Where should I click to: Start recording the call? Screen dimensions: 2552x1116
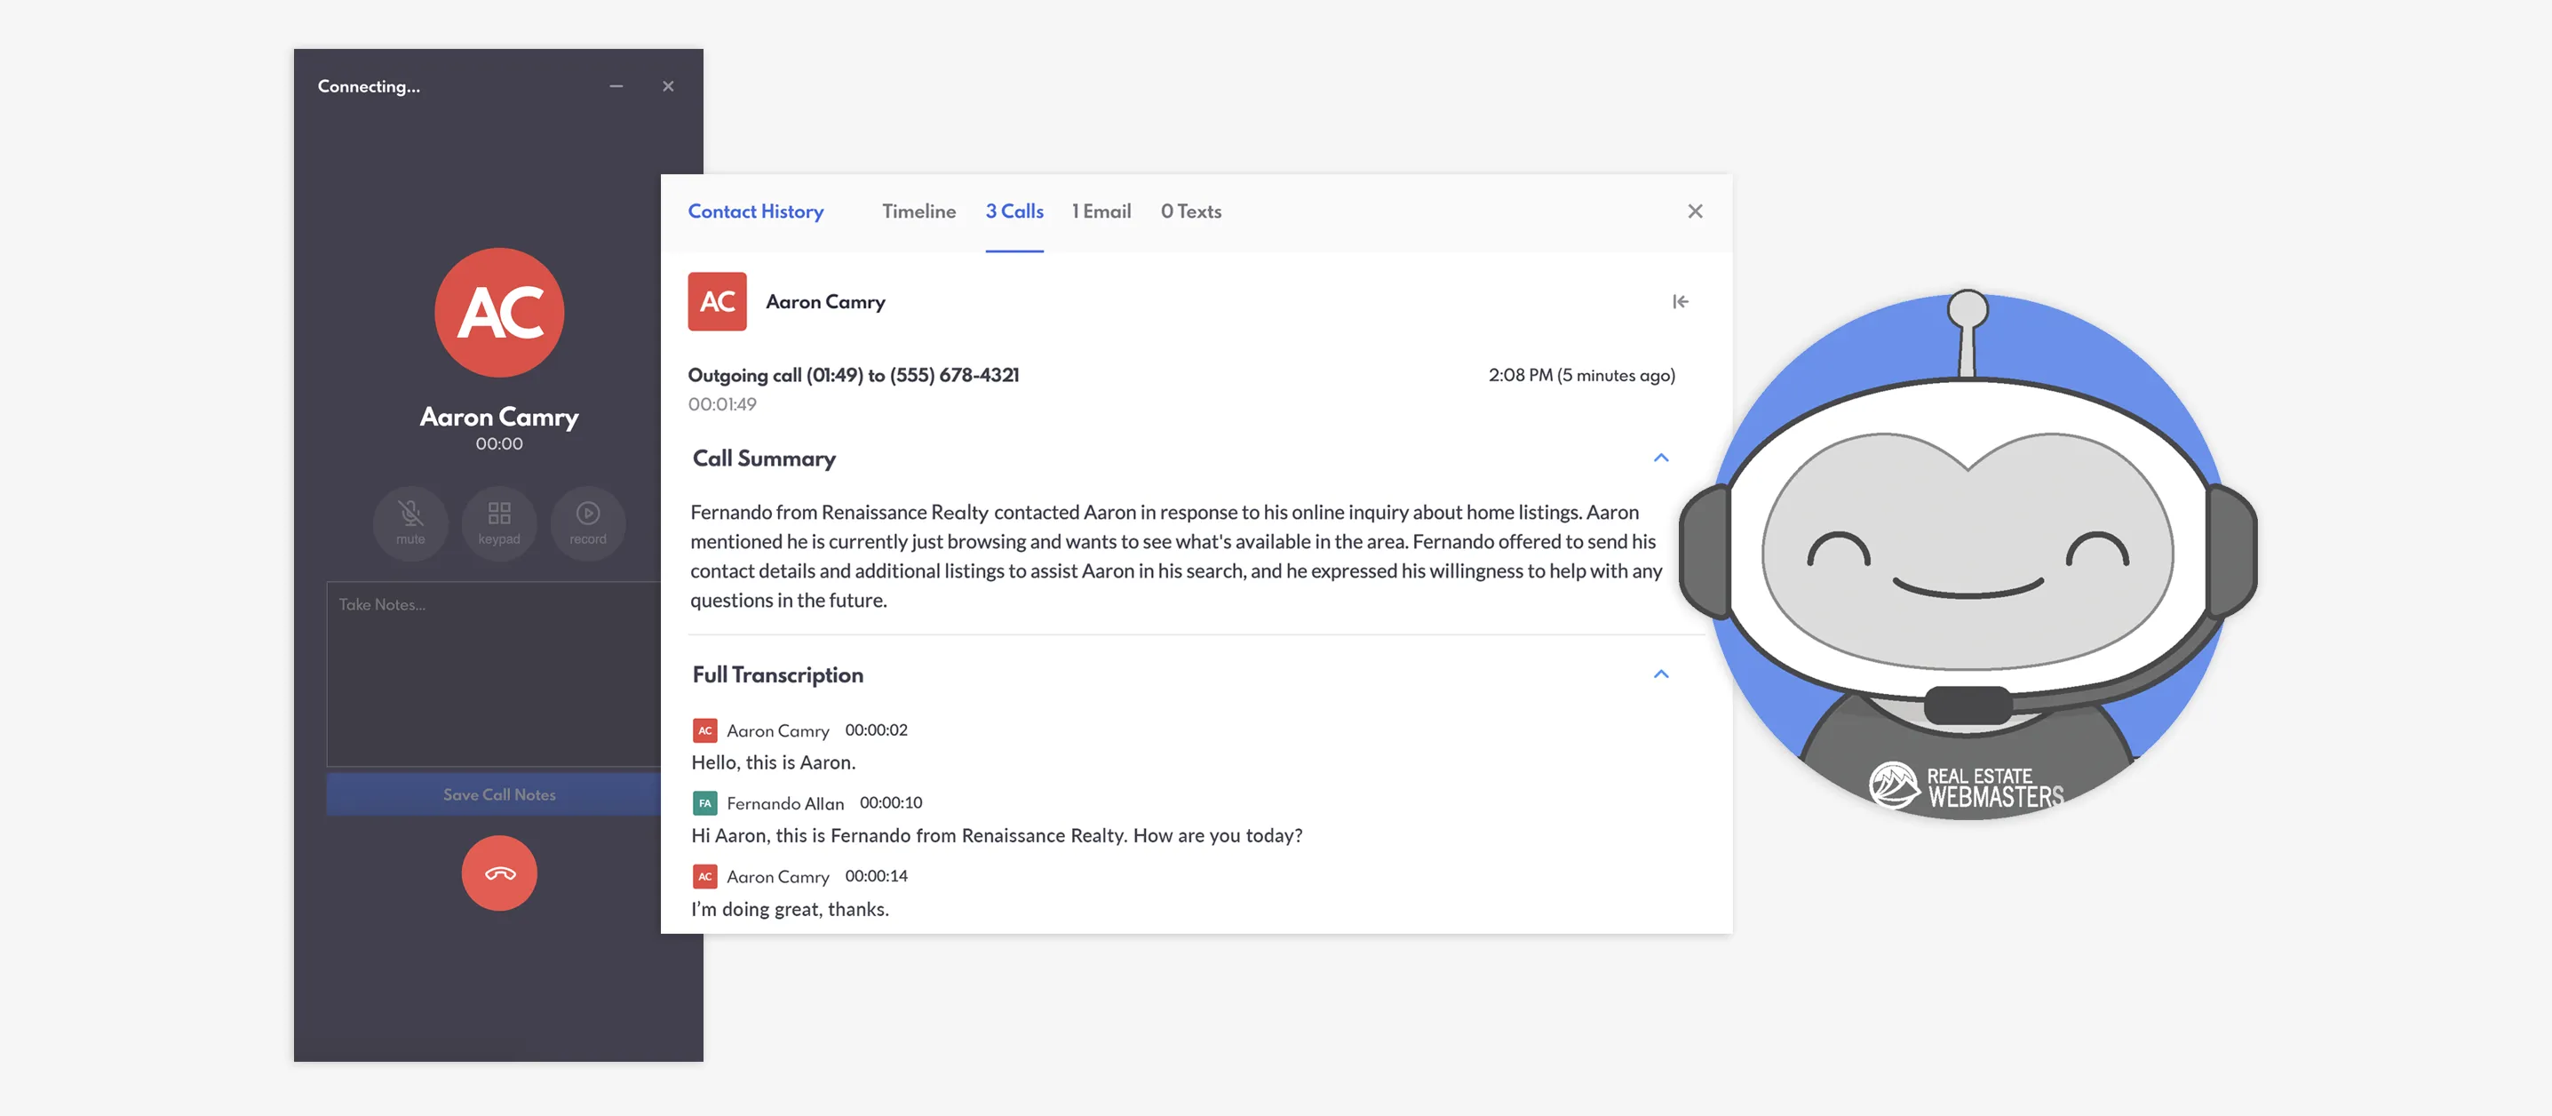pos(587,522)
